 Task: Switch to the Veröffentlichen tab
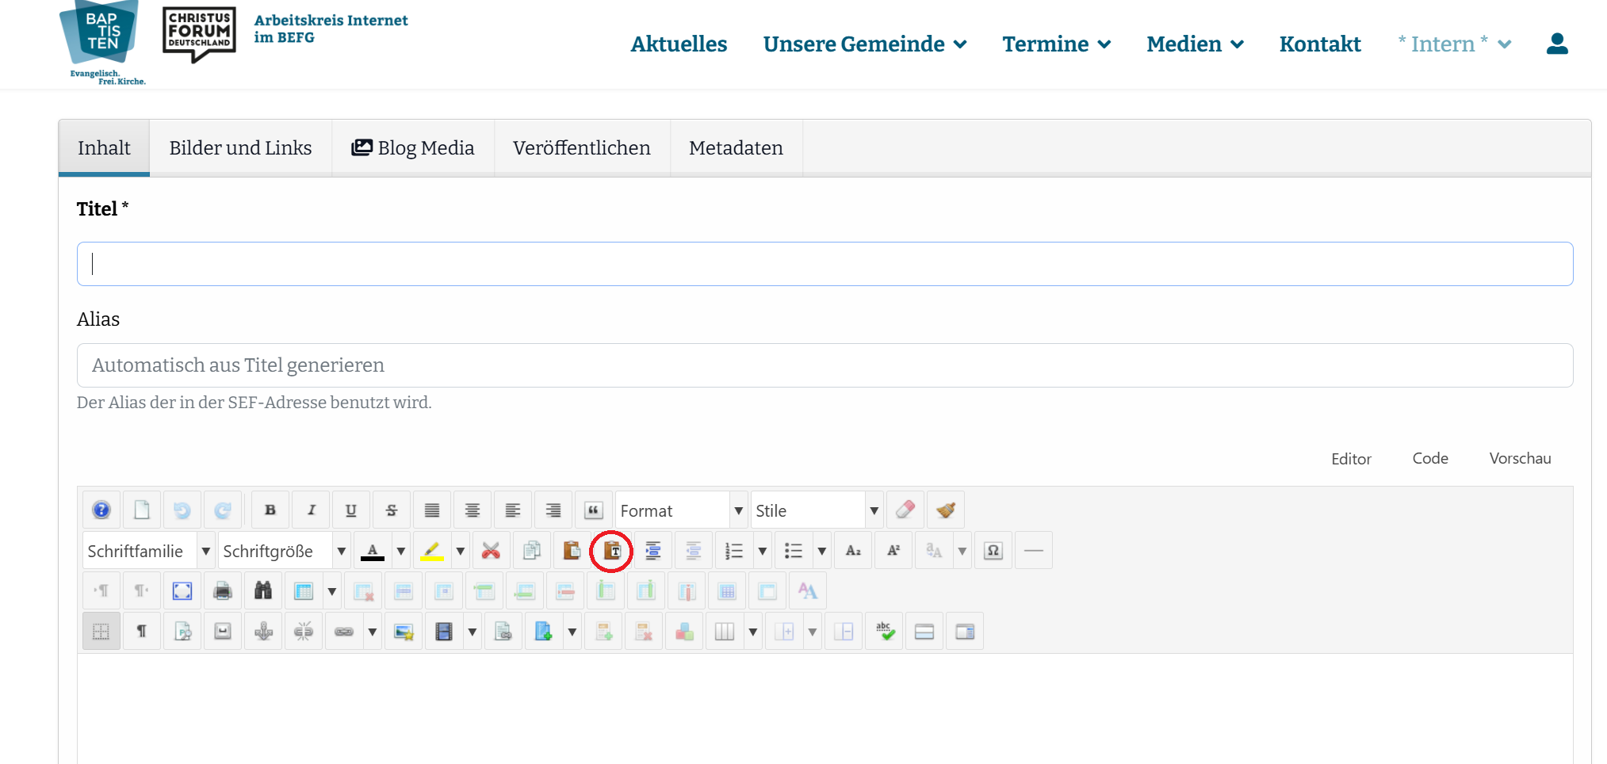point(582,147)
